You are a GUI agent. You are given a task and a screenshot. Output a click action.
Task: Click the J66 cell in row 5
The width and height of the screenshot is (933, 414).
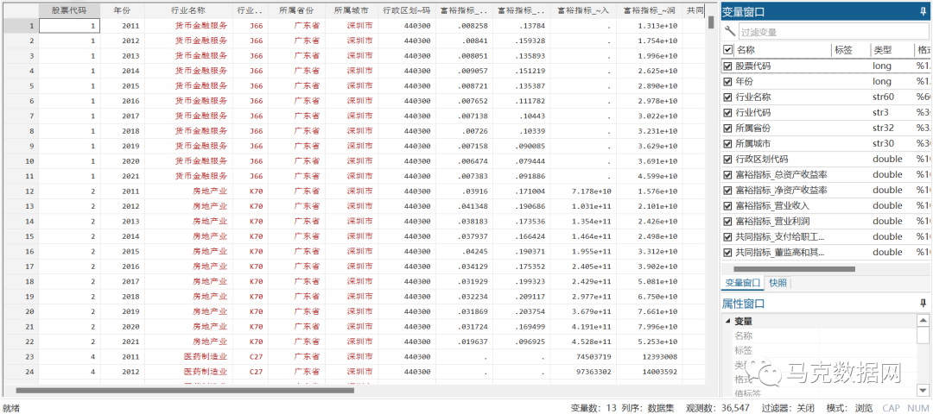[x=251, y=85]
